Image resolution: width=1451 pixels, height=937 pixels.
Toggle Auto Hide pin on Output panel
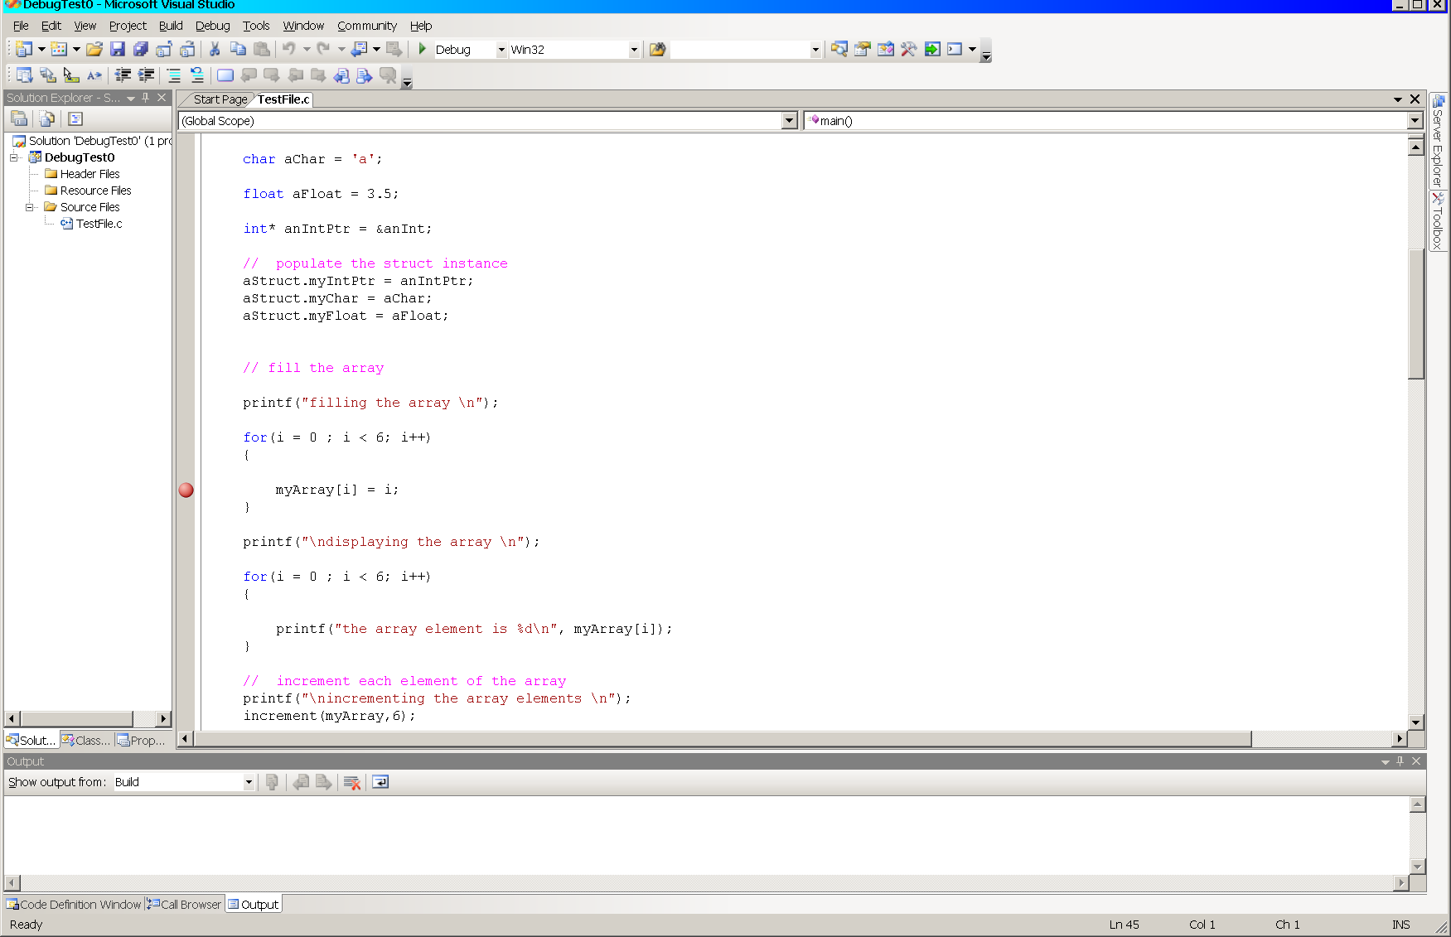[x=1400, y=761]
